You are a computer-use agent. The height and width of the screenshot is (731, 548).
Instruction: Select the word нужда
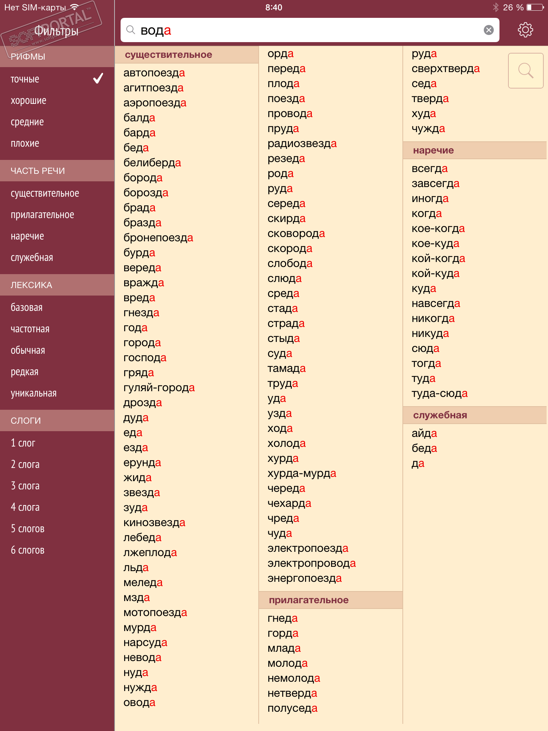pyautogui.click(x=140, y=687)
